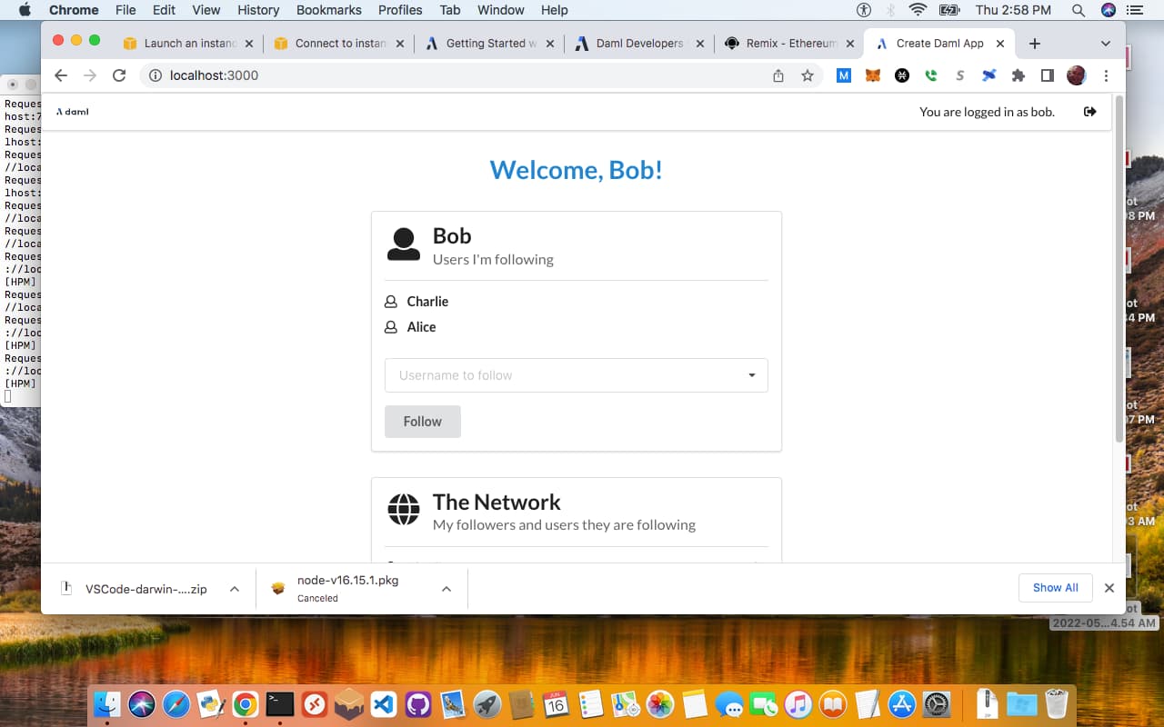Screen dimensions: 1164x727
Task: Click the share icon in address bar
Action: [x=778, y=75]
